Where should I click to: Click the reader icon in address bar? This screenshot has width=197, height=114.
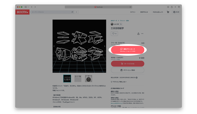[x=130, y=7]
